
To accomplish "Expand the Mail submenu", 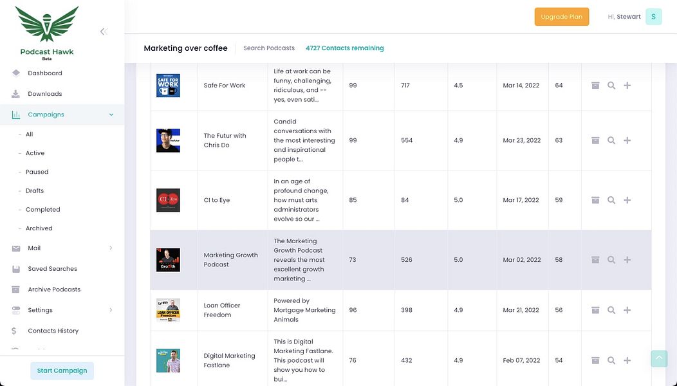I will [x=111, y=248].
